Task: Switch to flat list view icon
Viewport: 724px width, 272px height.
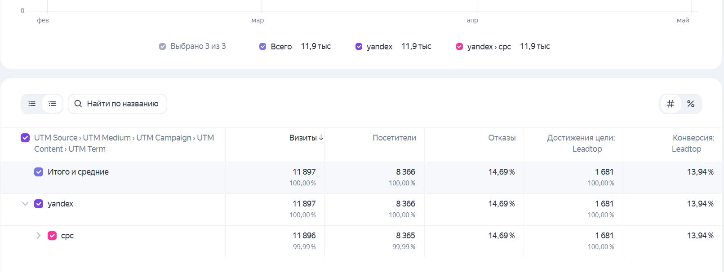Action: [x=32, y=104]
